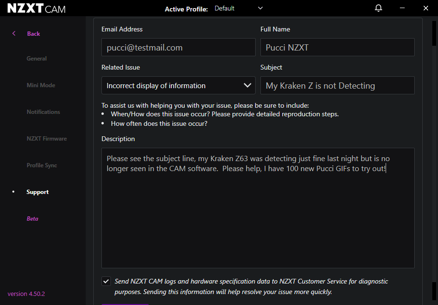The image size is (438, 305).
Task: Select Notifications in the sidebar
Action: click(43, 112)
